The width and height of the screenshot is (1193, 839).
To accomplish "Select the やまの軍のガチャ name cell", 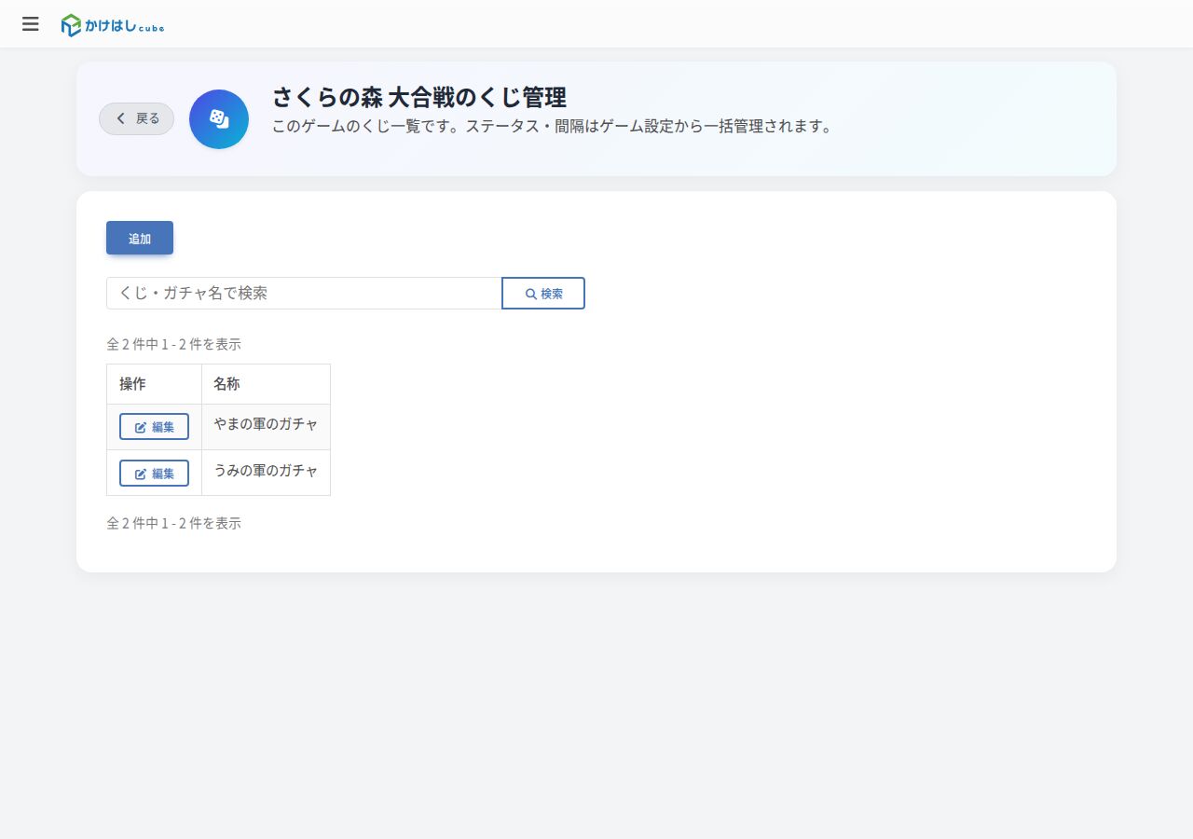I will [266, 427].
